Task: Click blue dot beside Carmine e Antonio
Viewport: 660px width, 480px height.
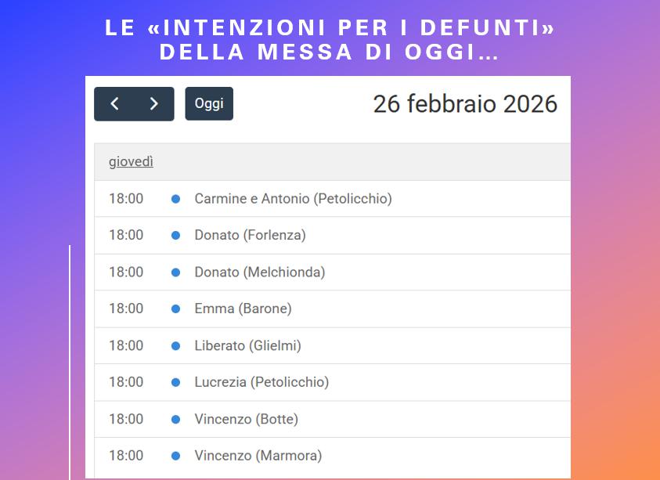Action: pyautogui.click(x=175, y=199)
